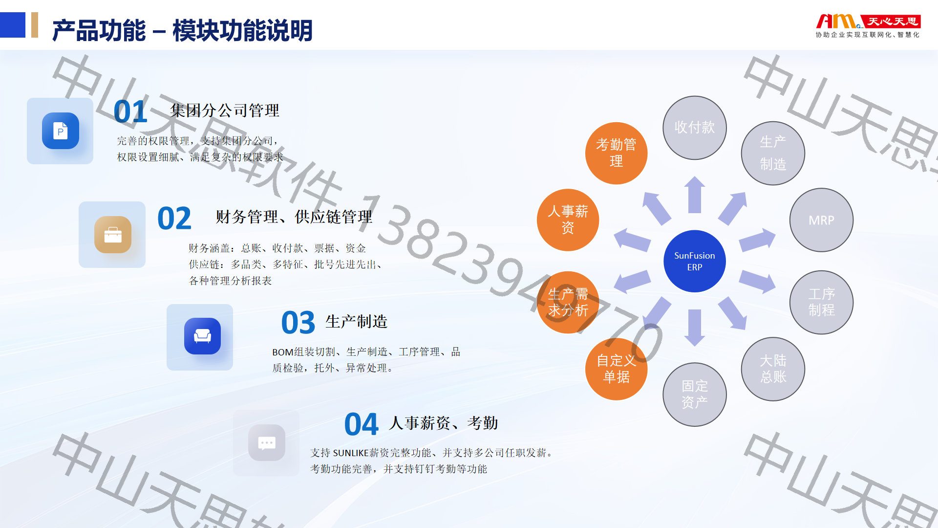Click the arrow pointing toward 工序制程 circle
Image resolution: width=938 pixels, height=528 pixels.
click(757, 282)
